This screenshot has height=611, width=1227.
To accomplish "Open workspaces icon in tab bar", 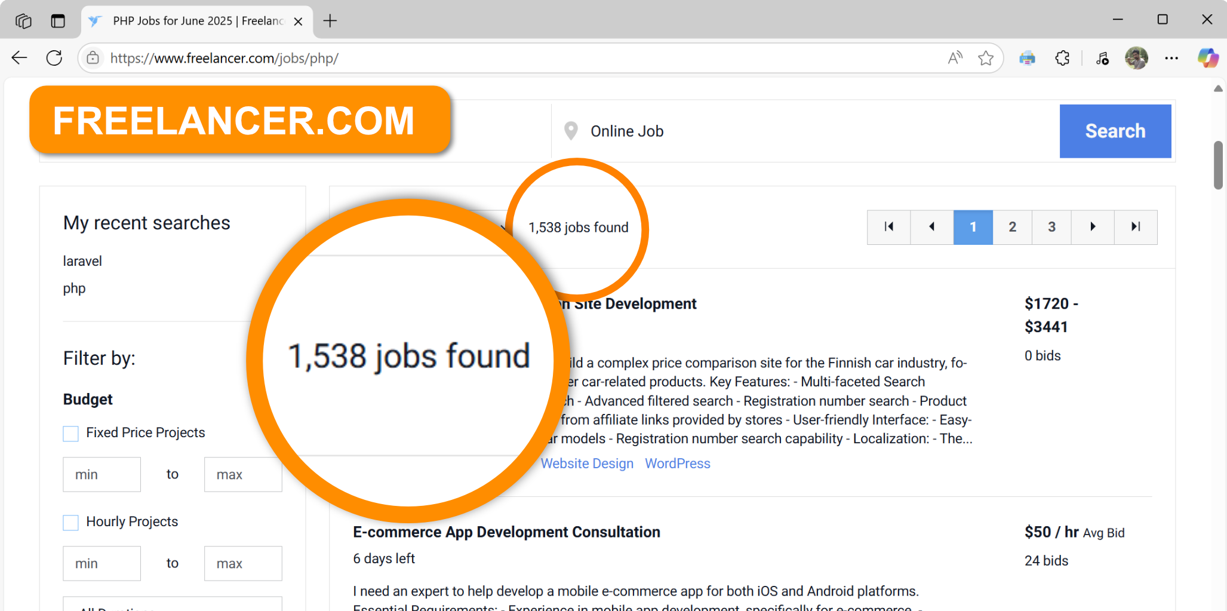I will [x=23, y=21].
